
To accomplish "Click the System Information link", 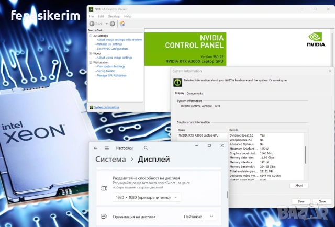I will 106,107.
